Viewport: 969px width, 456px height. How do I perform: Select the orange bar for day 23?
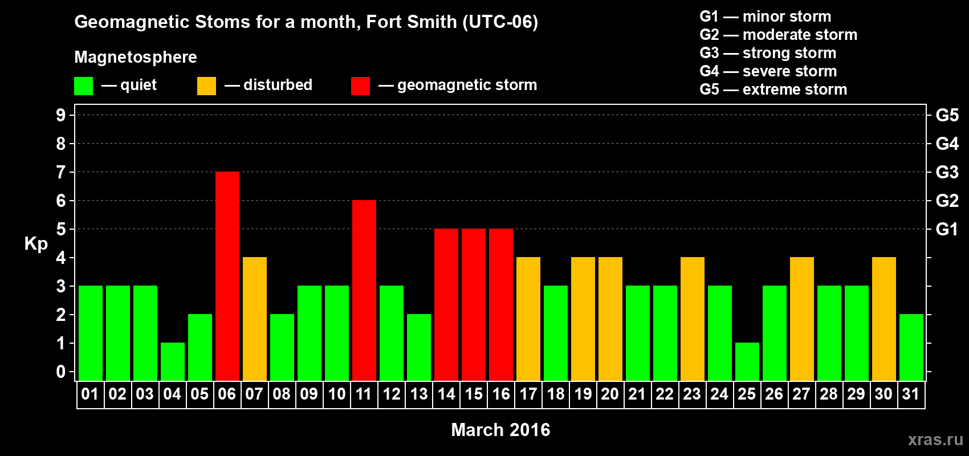coord(693,319)
